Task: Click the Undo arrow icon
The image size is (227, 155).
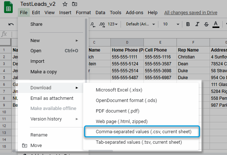Action: (11, 24)
